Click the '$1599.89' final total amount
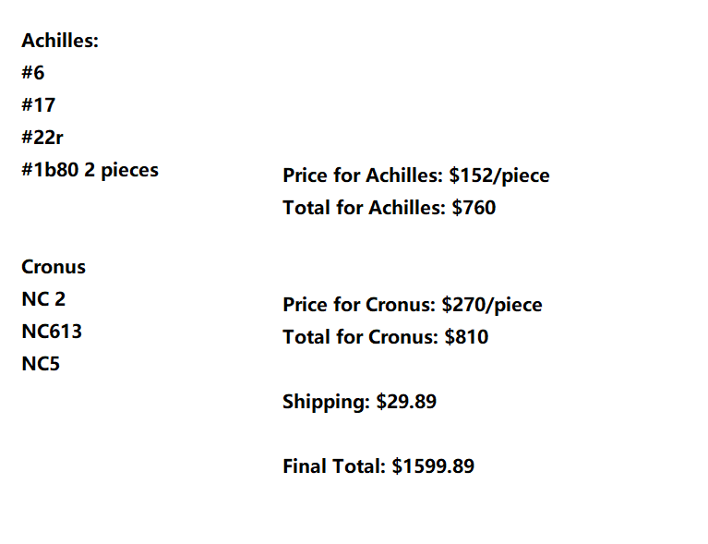708x544 pixels. pos(433,466)
